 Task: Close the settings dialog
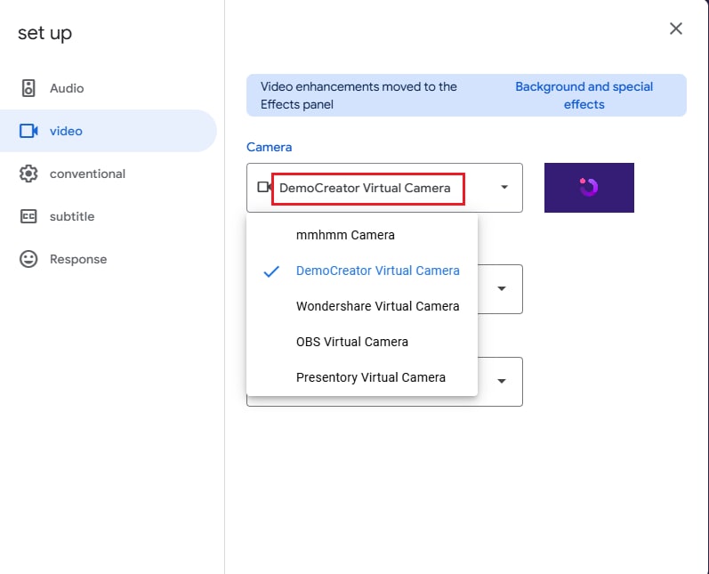tap(675, 28)
